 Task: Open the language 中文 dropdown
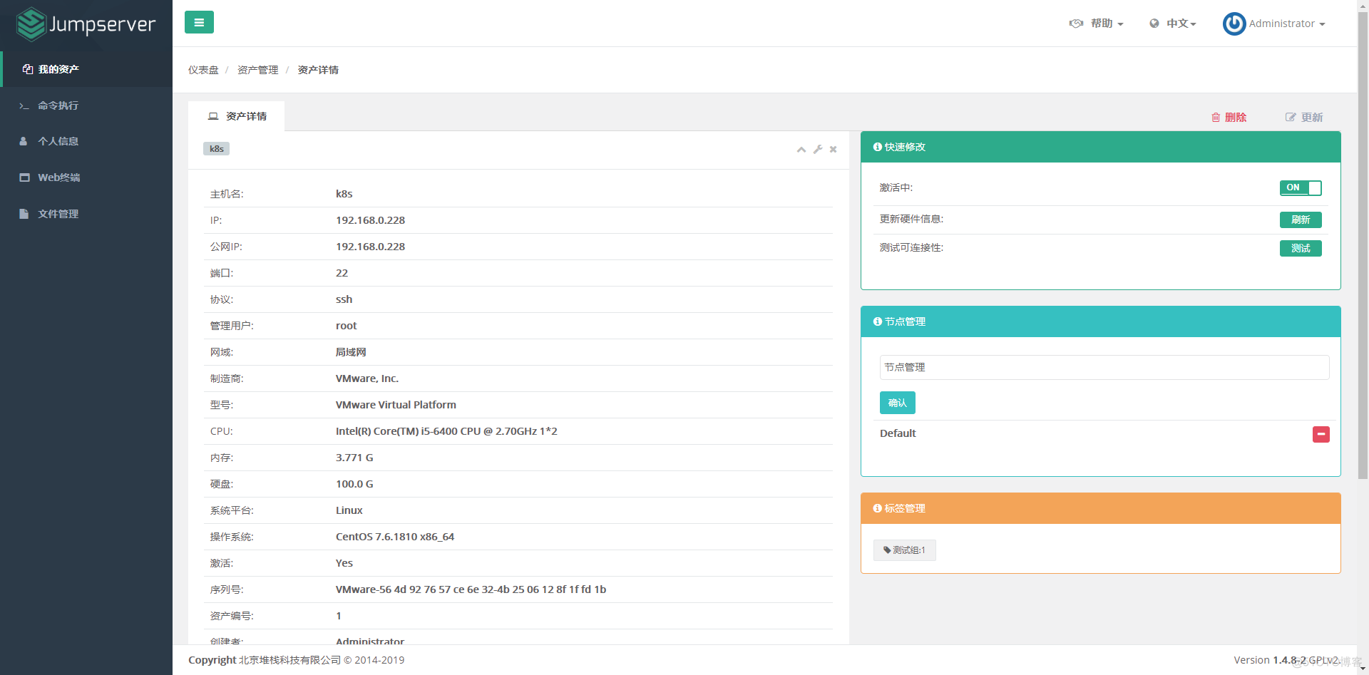[x=1173, y=24]
